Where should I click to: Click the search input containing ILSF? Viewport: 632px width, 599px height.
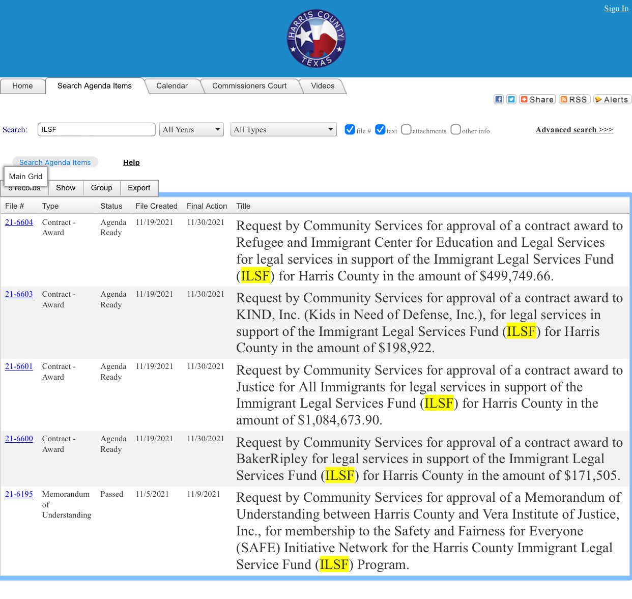point(97,129)
